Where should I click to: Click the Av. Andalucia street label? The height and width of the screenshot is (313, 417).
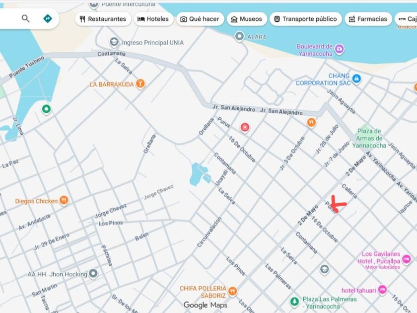click(x=34, y=222)
